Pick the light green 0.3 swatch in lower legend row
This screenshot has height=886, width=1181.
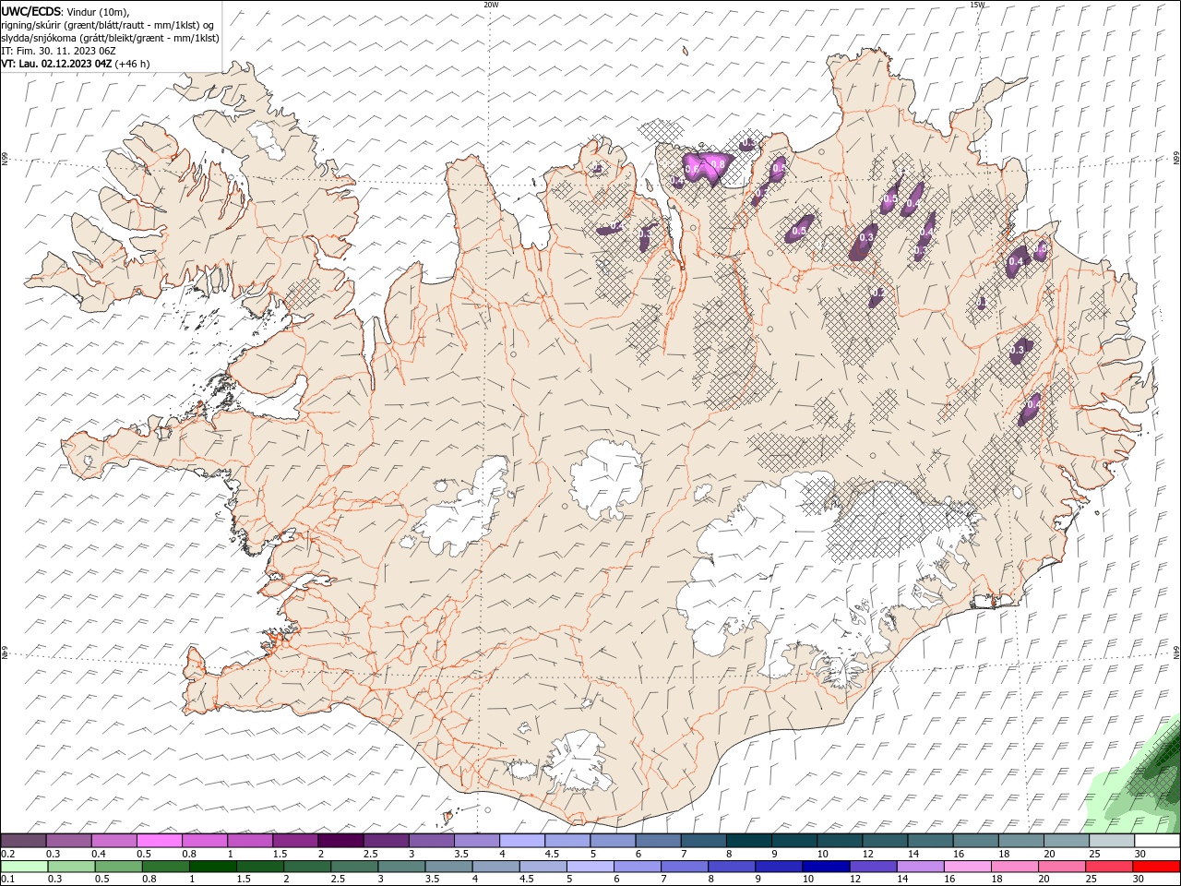click(x=71, y=867)
